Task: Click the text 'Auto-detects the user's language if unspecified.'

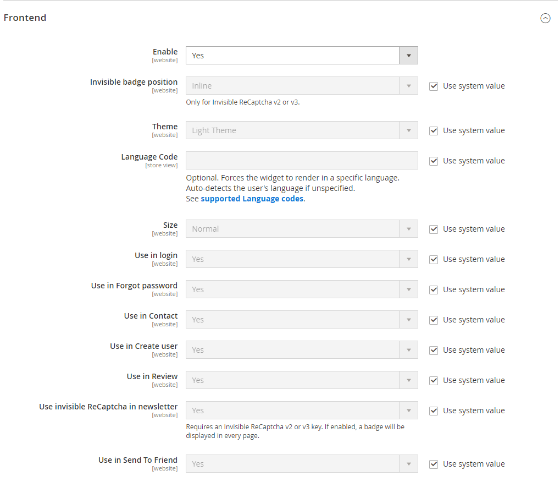Action: 270,188
